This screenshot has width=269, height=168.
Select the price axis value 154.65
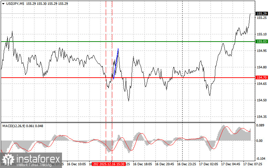262,84
